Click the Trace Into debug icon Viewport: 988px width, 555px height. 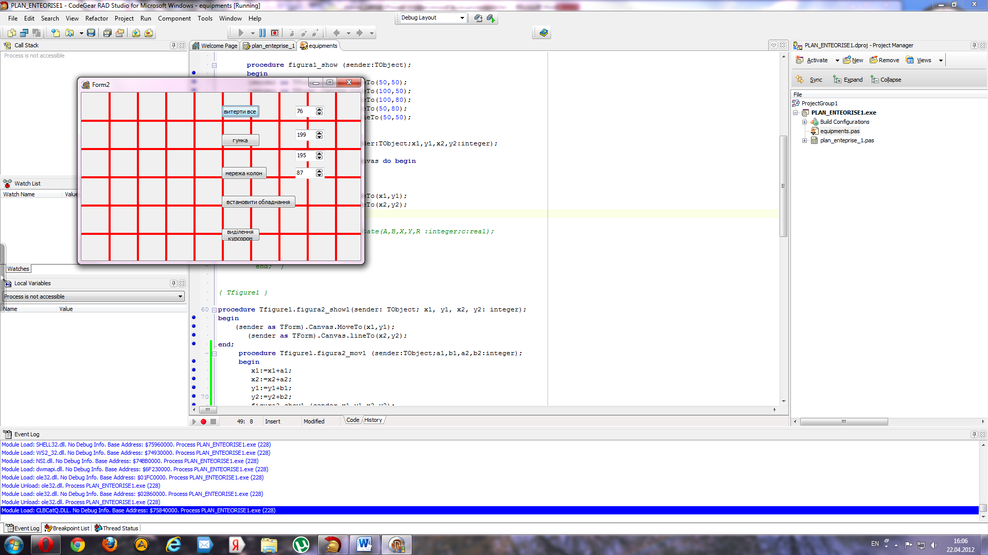(291, 33)
